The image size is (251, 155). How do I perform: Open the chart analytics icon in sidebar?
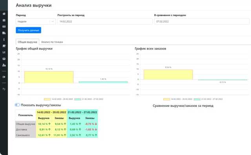tap(4, 52)
